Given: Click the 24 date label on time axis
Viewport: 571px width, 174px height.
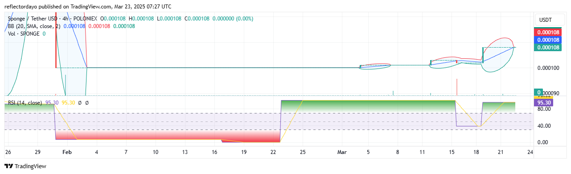Looking at the screenshot, I should point(530,152).
